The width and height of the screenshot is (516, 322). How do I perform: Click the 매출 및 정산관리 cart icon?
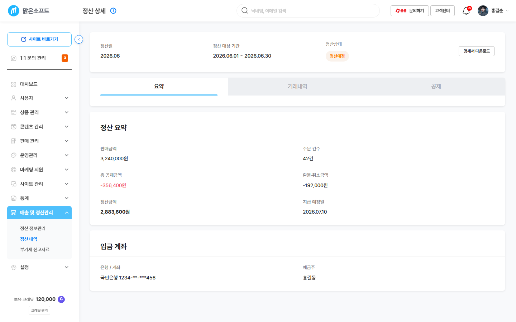pyautogui.click(x=14, y=213)
